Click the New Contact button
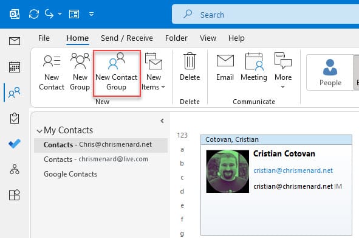359x238 pixels. 52,72
